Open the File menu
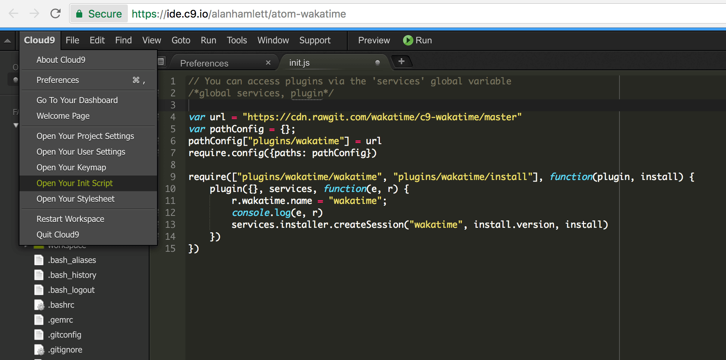Image resolution: width=726 pixels, height=360 pixels. coord(72,40)
